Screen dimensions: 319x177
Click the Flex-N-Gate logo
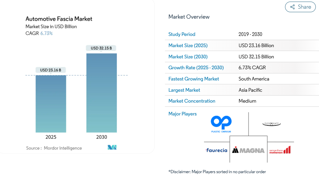tap(271, 124)
